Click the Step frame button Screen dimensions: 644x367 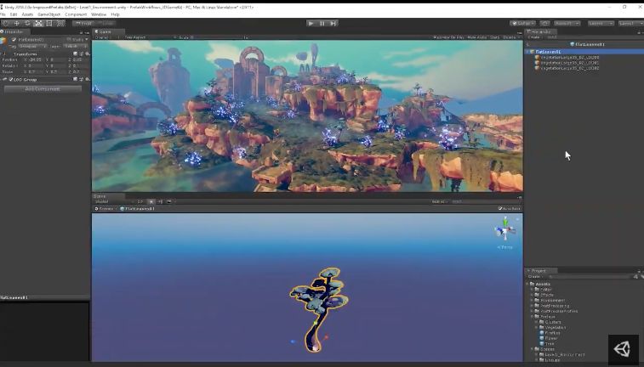click(x=333, y=24)
